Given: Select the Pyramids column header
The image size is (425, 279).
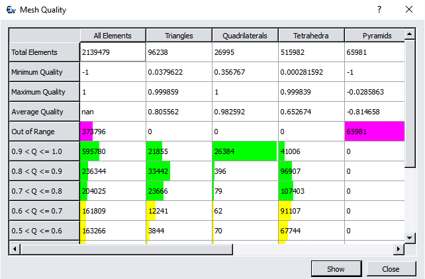Looking at the screenshot, I should (374, 35).
